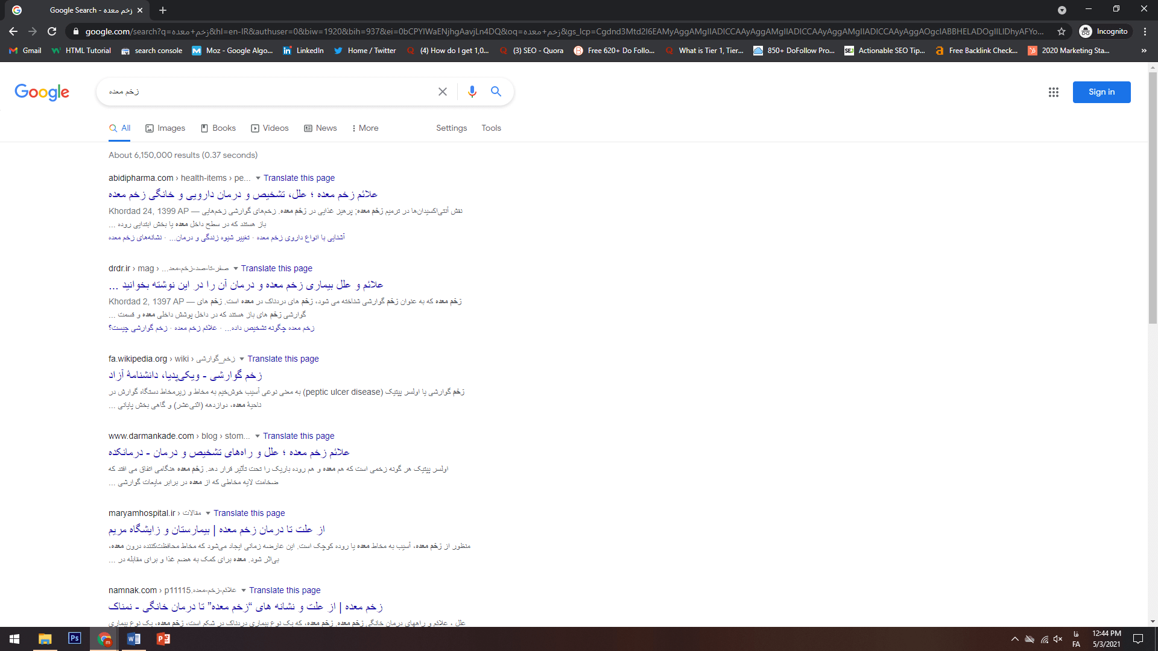Open Home / Twitter bookmark
Image resolution: width=1158 pixels, height=651 pixels.
pos(365,51)
